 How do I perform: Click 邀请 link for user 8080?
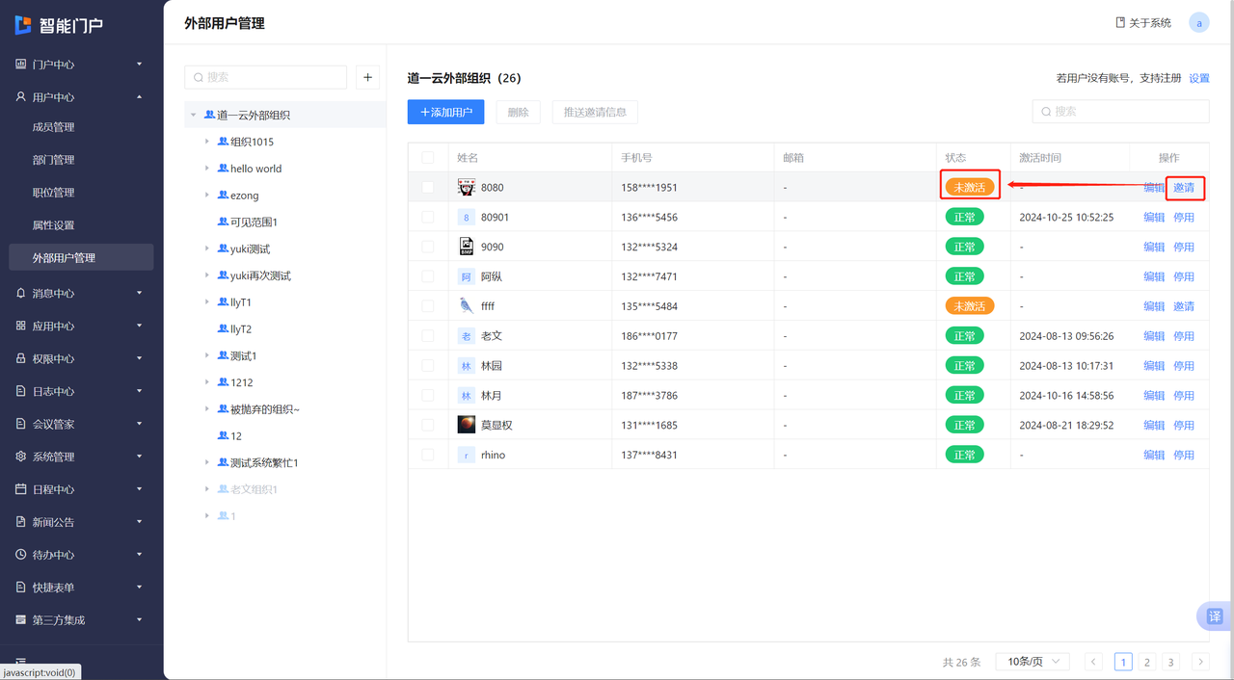coord(1184,188)
